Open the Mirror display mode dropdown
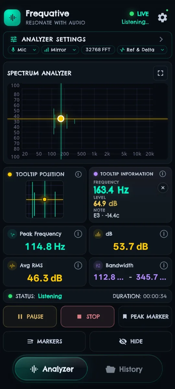175x389 pixels. click(x=60, y=50)
